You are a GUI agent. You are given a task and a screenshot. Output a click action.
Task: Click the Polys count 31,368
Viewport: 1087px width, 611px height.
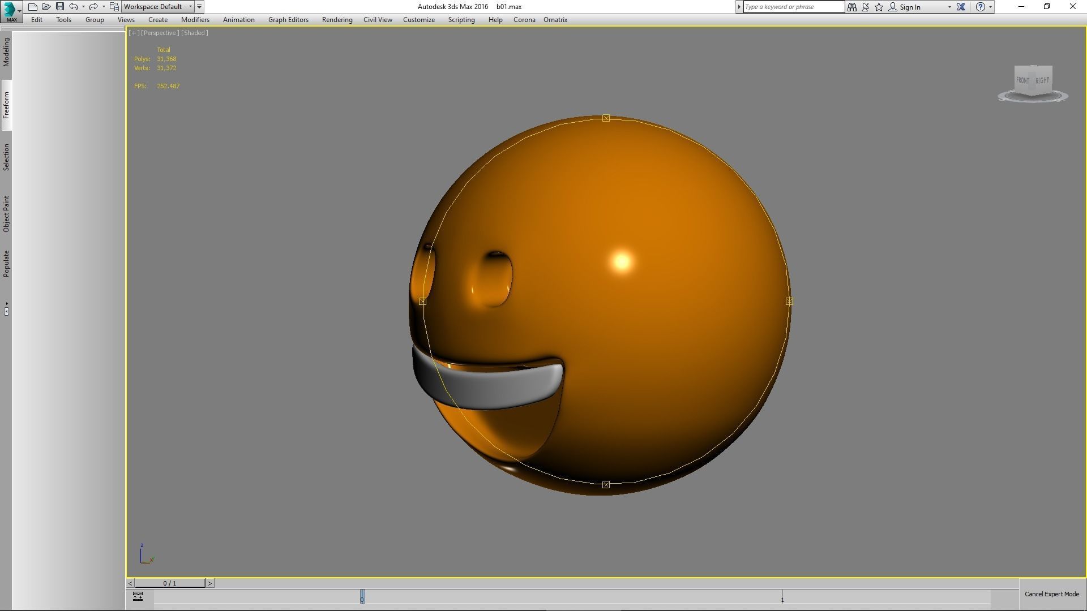tap(166, 59)
